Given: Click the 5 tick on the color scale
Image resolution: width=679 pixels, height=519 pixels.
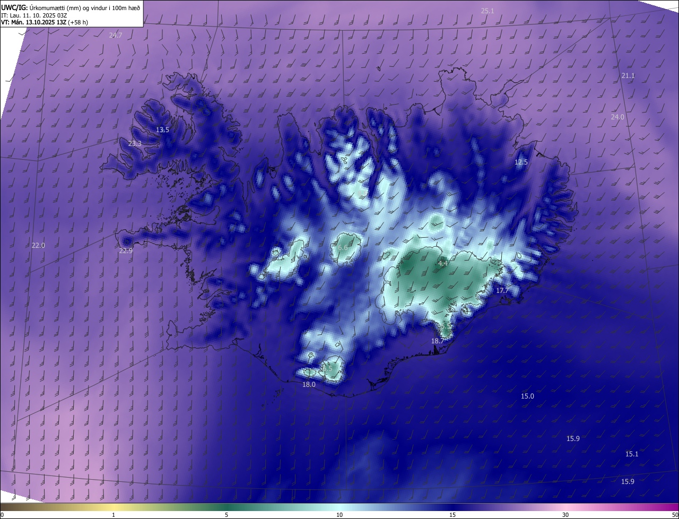Looking at the screenshot, I should coord(227,515).
